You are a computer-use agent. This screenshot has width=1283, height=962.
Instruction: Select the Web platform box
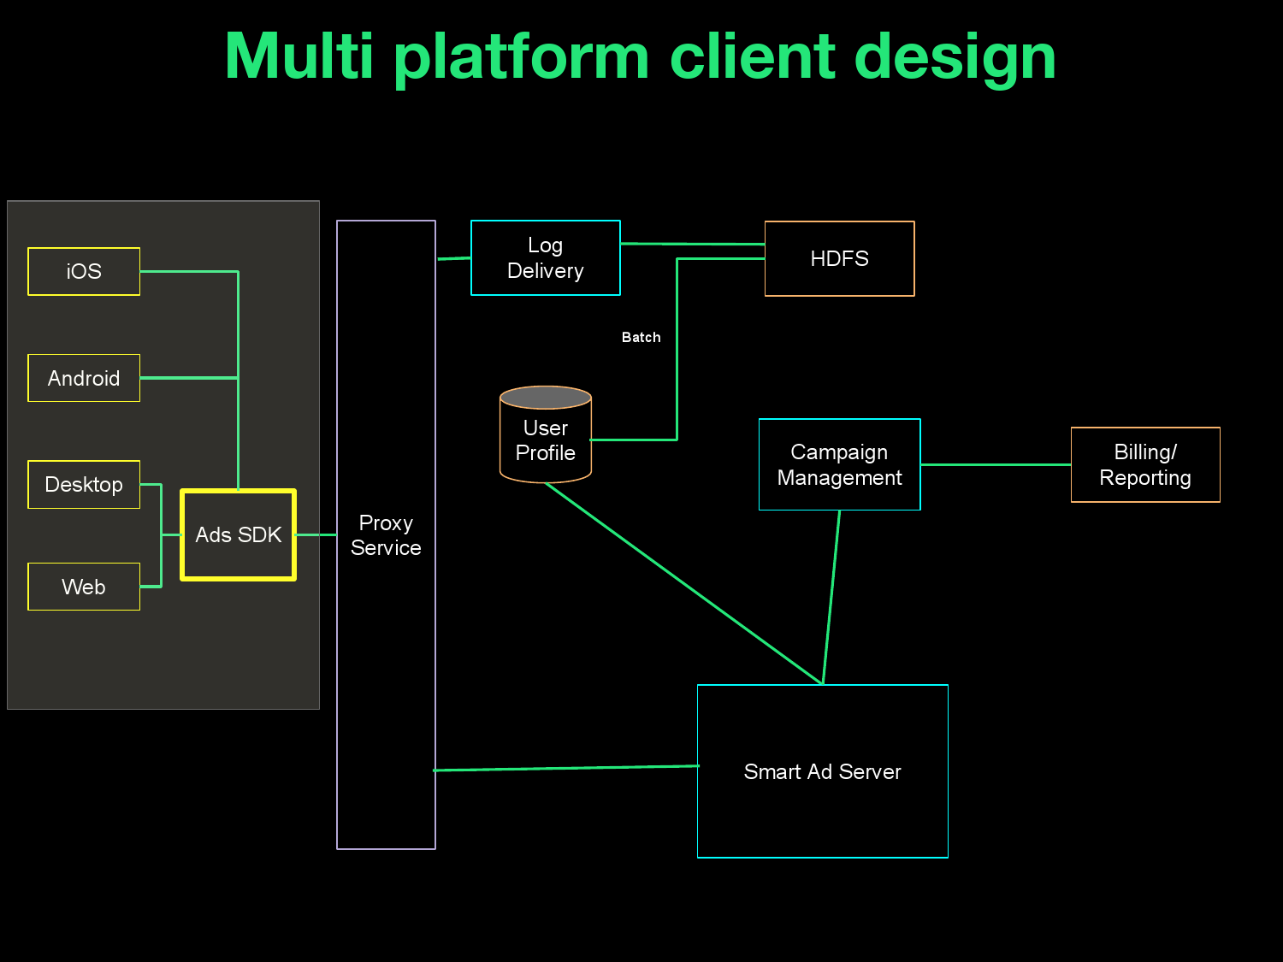click(84, 587)
